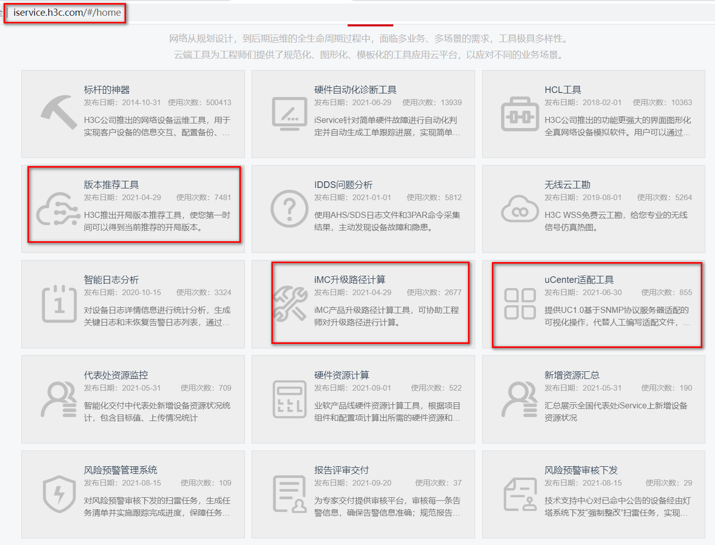Select the uCenter适配工具 title
The image size is (715, 545).
(x=579, y=280)
